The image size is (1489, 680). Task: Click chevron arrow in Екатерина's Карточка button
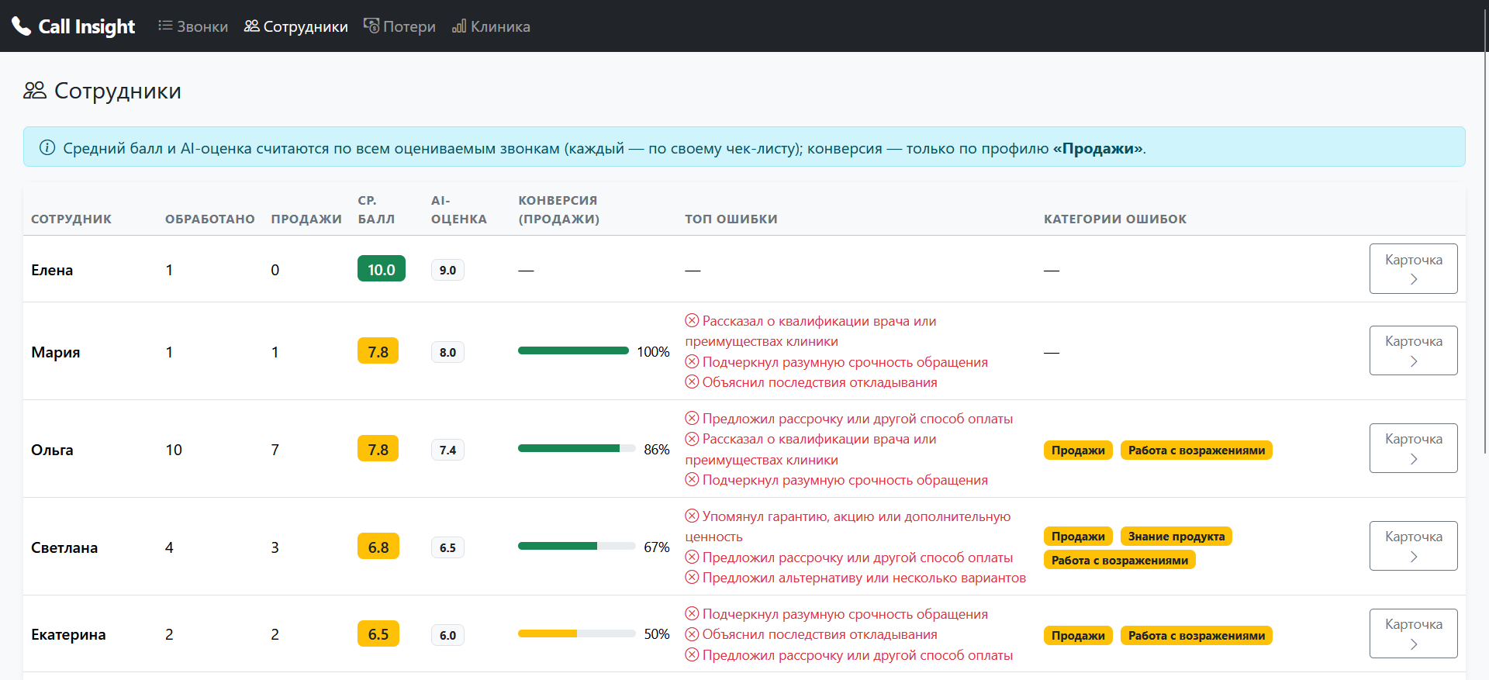1414,644
